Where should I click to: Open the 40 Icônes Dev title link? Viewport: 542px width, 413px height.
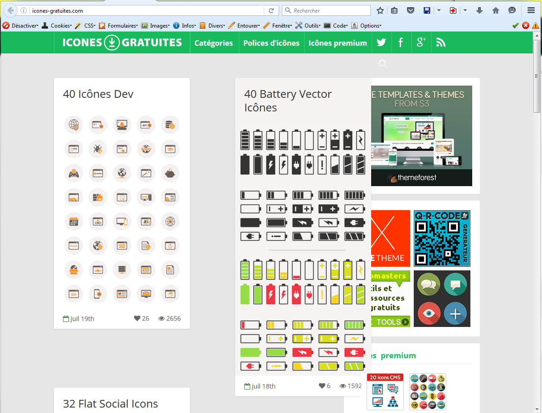[x=98, y=94]
